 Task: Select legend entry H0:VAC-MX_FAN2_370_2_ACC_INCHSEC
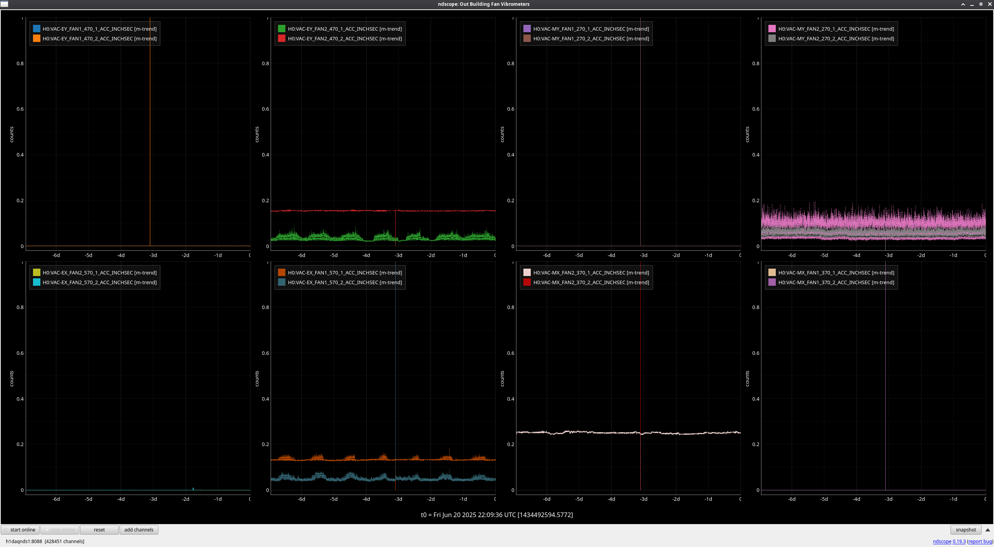(591, 282)
